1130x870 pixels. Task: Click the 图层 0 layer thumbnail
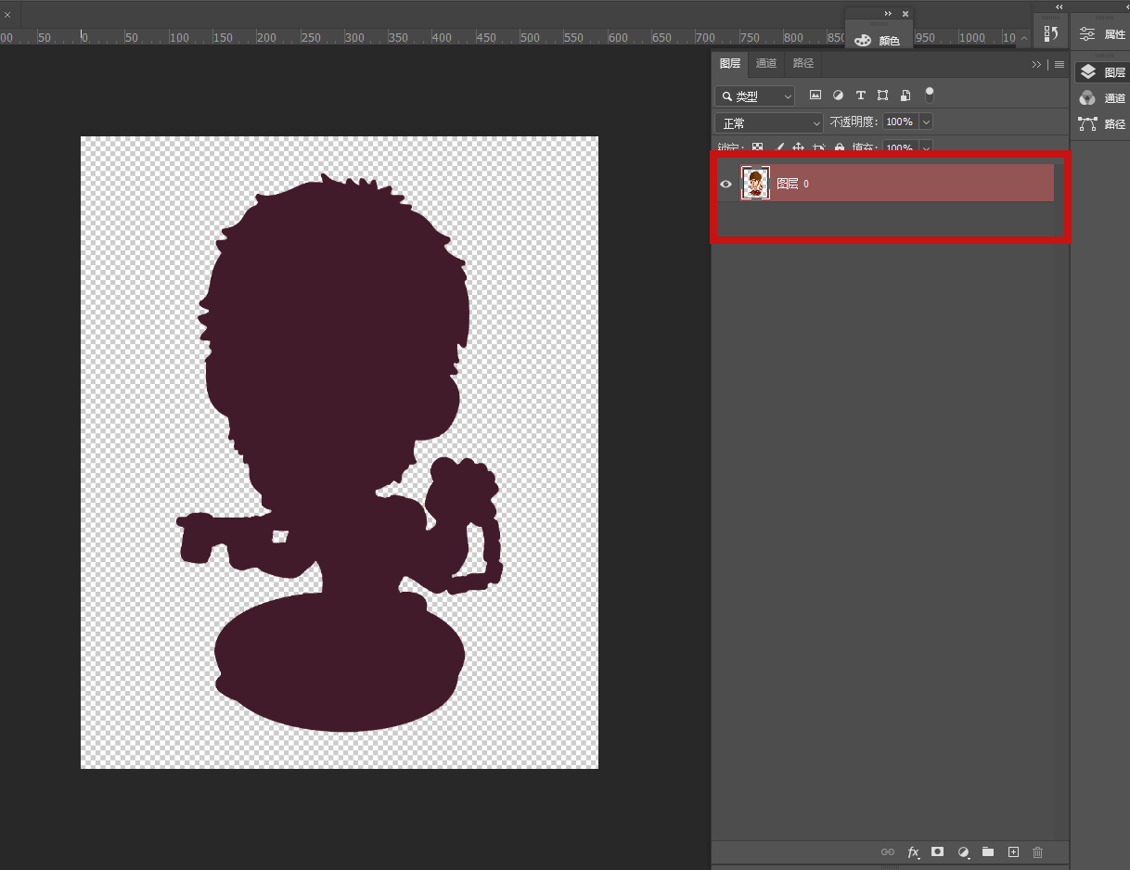(x=755, y=184)
